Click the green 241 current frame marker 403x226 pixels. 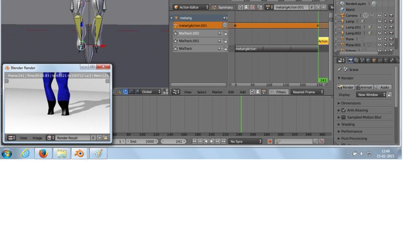tap(323, 80)
